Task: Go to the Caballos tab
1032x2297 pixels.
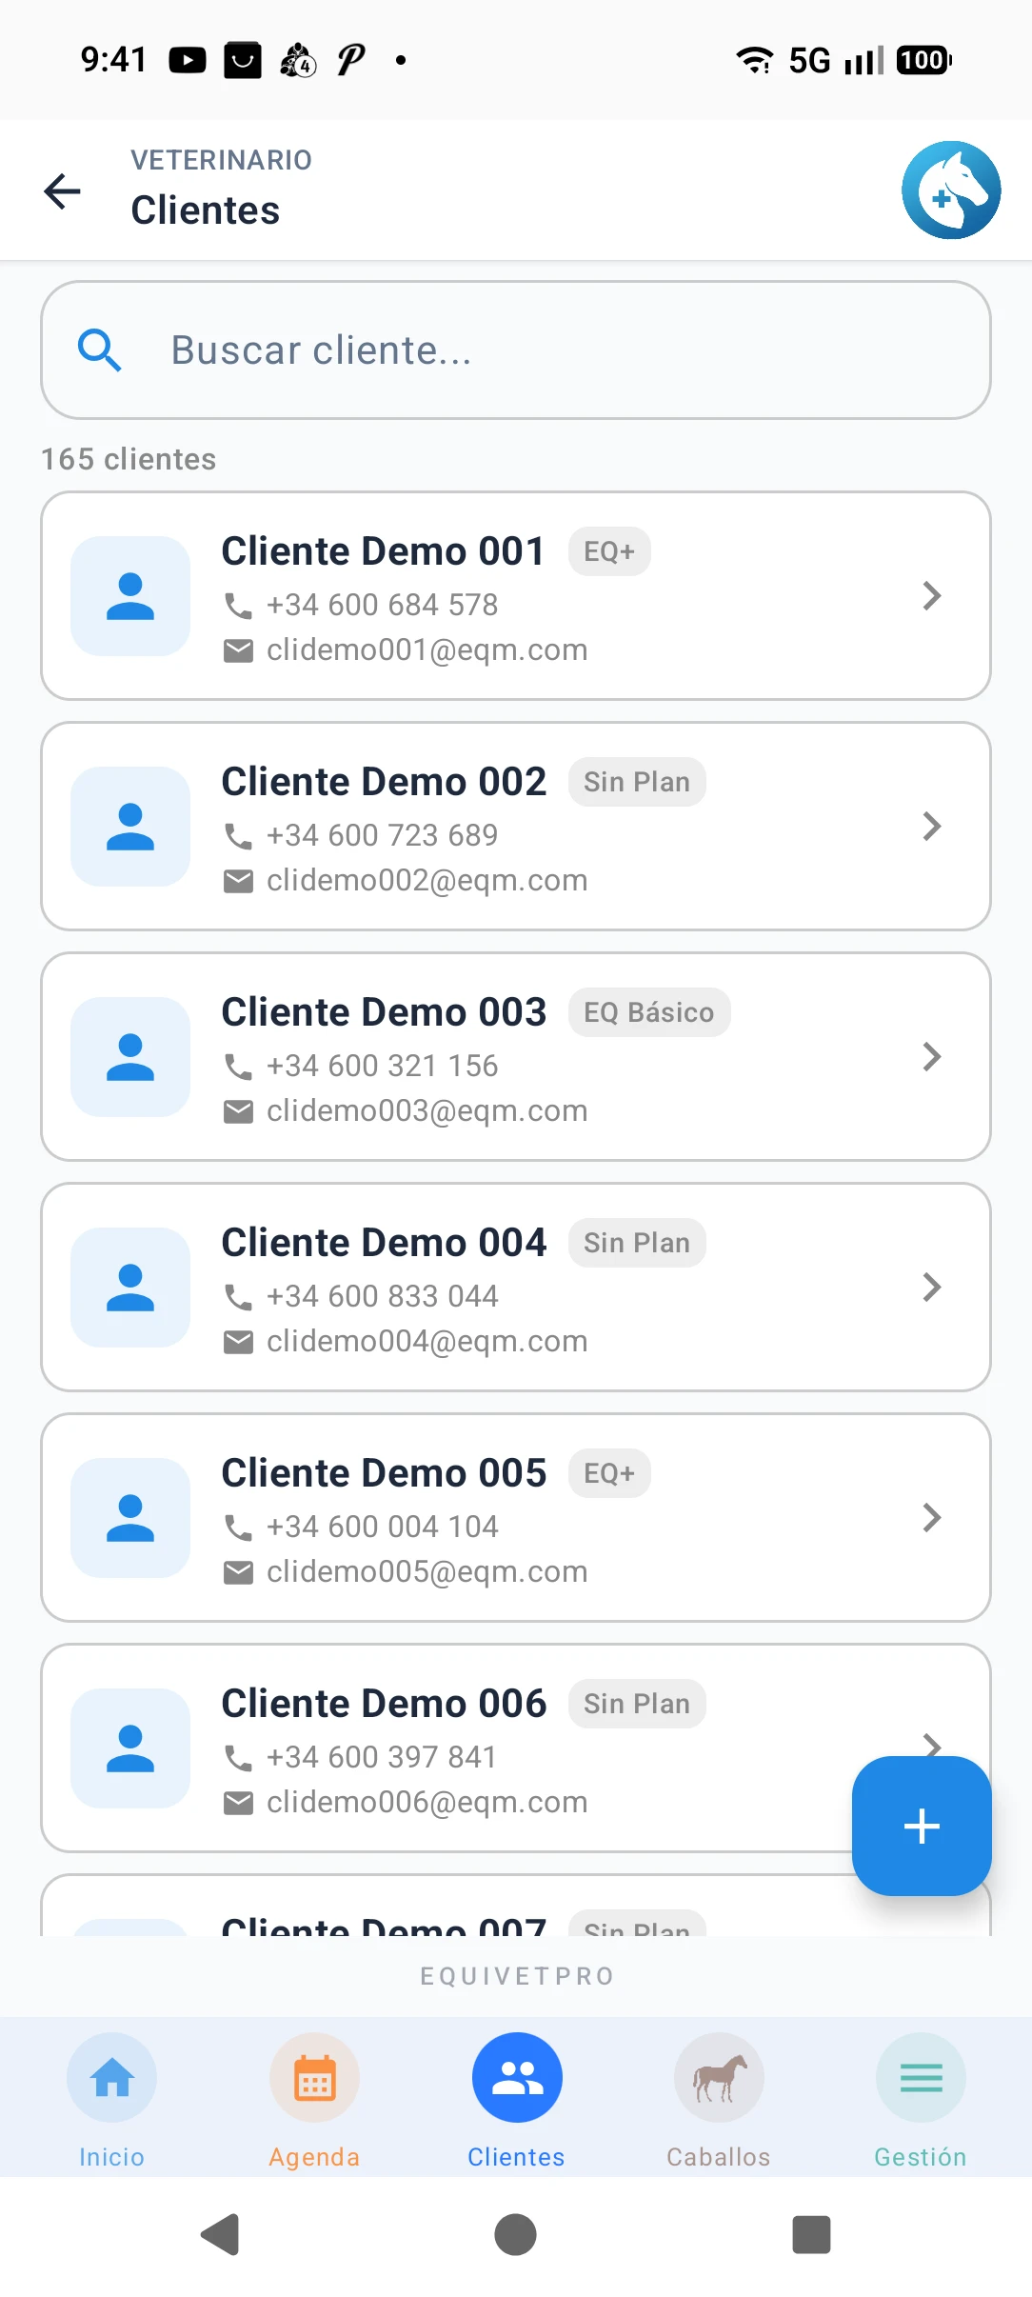Action: pyautogui.click(x=718, y=2095)
